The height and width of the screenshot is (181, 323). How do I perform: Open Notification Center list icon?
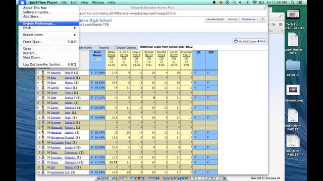point(300,3)
